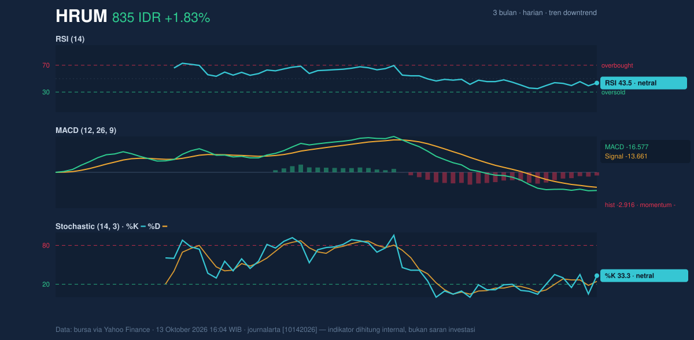The height and width of the screenshot is (340, 694).
Task: Click the 'hist -2.916 · momentum -' label
Action: point(640,205)
